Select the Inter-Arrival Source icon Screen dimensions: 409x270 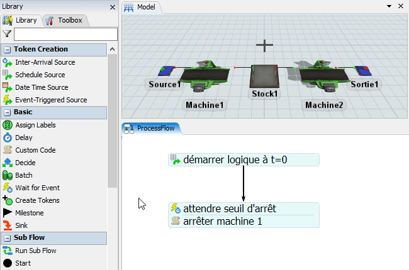[8, 62]
